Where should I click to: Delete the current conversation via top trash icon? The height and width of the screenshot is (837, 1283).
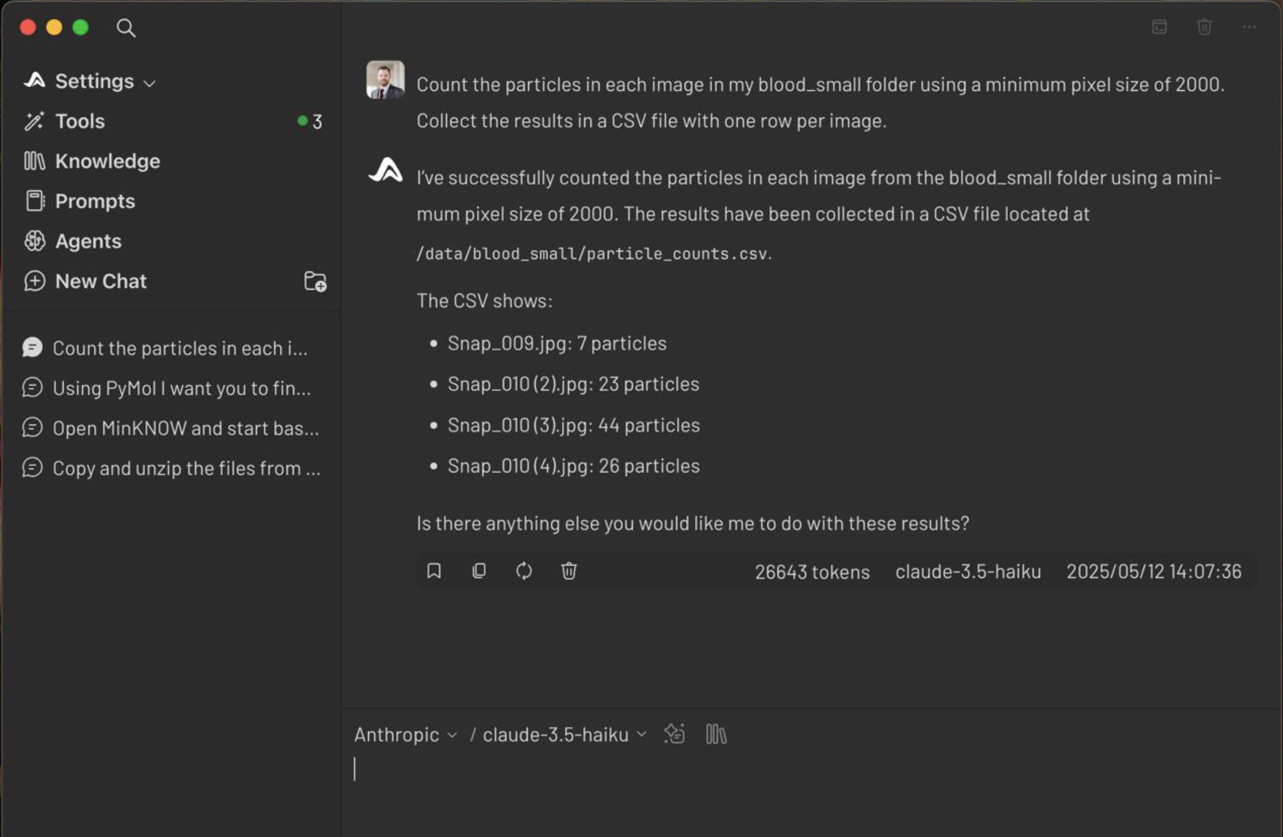pyautogui.click(x=1204, y=27)
